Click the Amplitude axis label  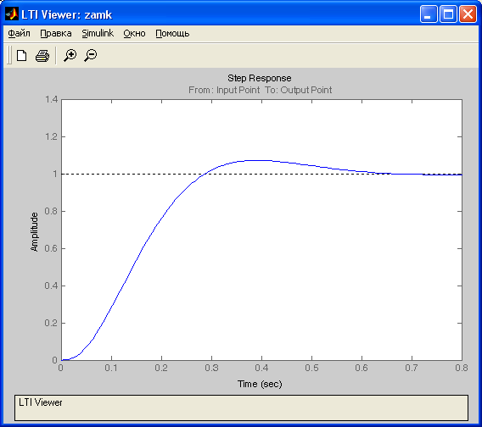pos(34,232)
